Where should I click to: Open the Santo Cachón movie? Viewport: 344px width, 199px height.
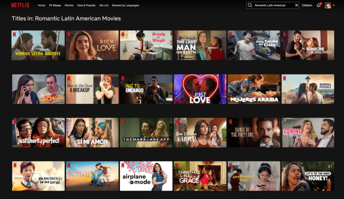tap(39, 89)
